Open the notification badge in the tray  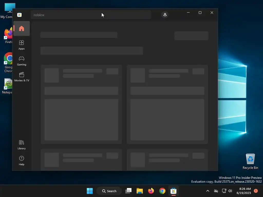pos(256,191)
